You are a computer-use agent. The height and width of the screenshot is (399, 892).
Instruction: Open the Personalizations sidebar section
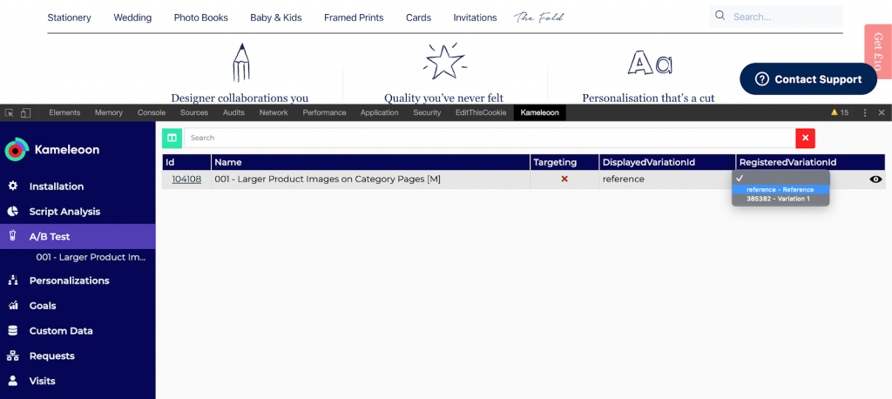(69, 281)
